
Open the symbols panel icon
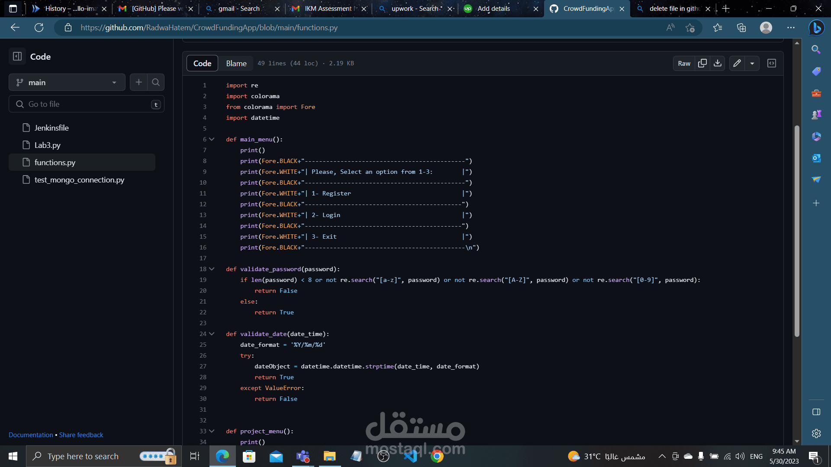click(772, 63)
